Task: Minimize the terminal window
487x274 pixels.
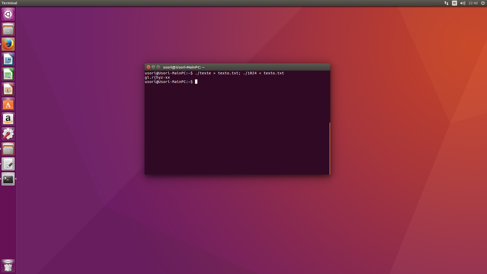Action: tap(153, 67)
